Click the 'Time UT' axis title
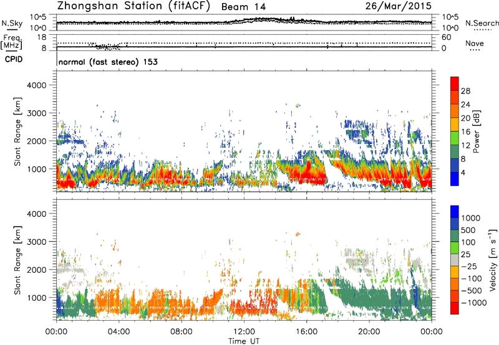Image resolution: width=499 pixels, height=345 pixels. [244, 341]
